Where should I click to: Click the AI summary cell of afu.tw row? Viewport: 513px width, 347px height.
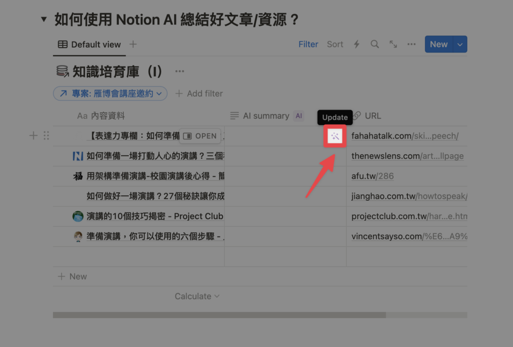pos(285,176)
